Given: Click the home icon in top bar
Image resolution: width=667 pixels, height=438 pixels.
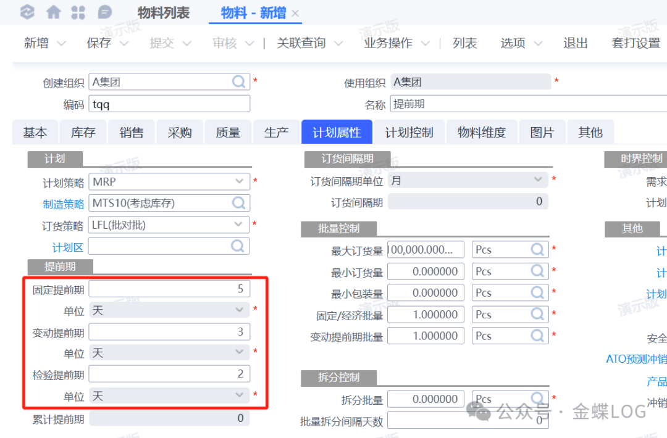Looking at the screenshot, I should tap(54, 12).
